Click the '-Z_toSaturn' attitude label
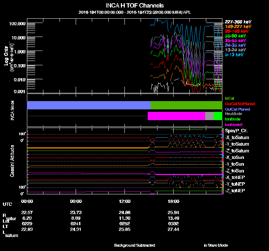The image size is (269, 251). point(237,151)
